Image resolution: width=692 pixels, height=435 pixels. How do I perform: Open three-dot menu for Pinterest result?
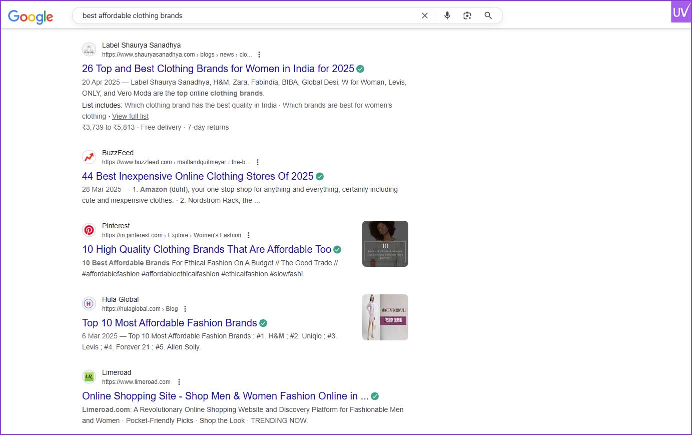click(x=249, y=235)
